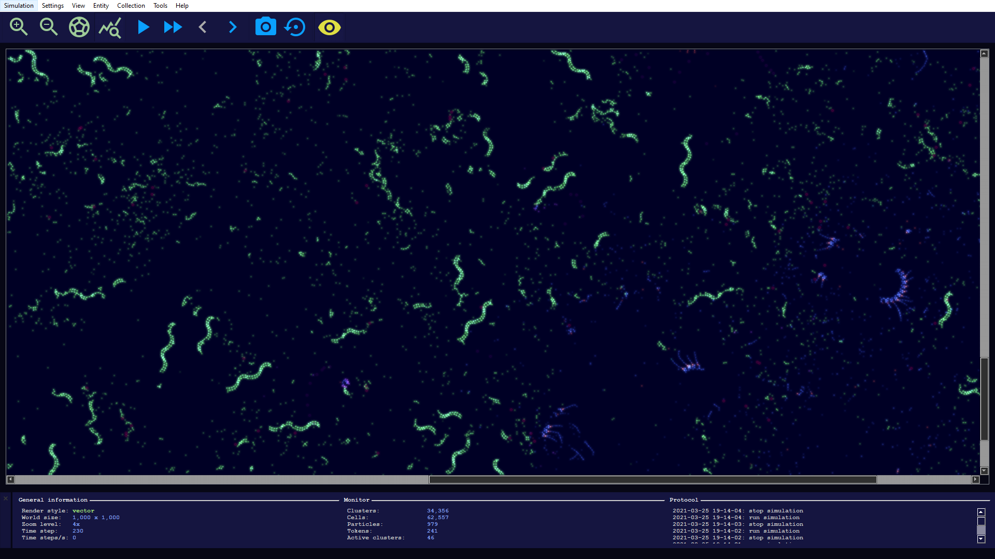Screen dimensions: 995x559
Task: Open the Entity menu
Action: tap(101, 6)
